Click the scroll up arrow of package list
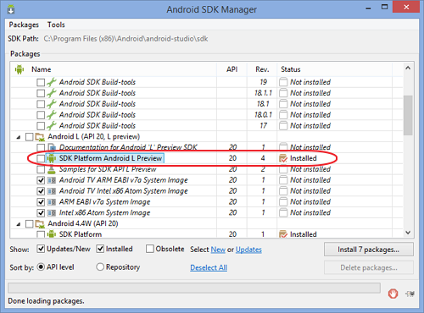Image resolution: width=424 pixels, height=313 pixels. coord(408,68)
